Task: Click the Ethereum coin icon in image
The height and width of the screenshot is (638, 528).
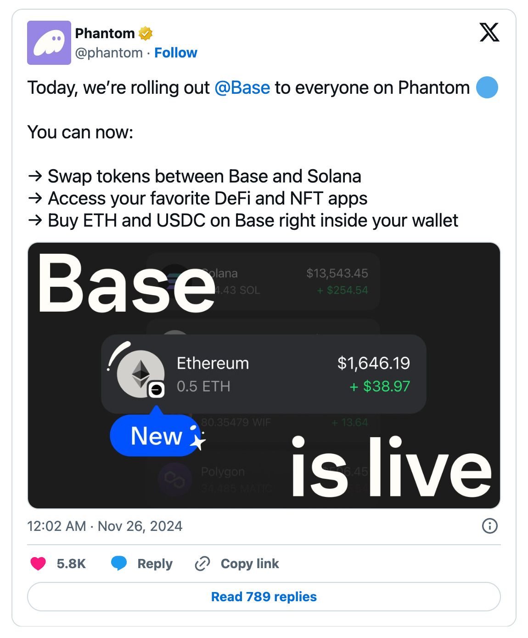Action: pos(140,374)
